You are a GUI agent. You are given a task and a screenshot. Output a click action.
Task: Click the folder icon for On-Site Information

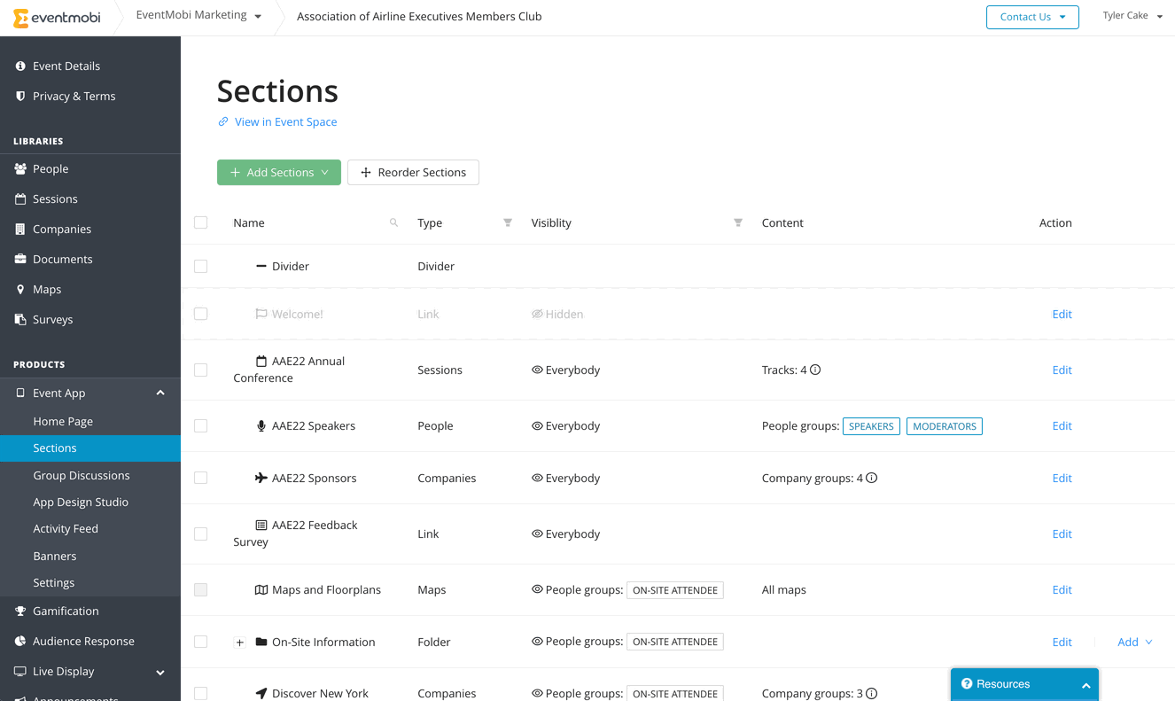pos(261,642)
